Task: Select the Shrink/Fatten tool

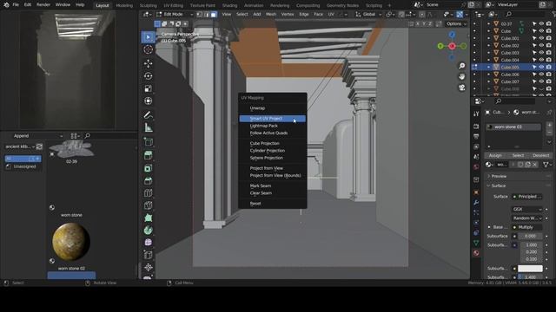Action: tap(149, 267)
